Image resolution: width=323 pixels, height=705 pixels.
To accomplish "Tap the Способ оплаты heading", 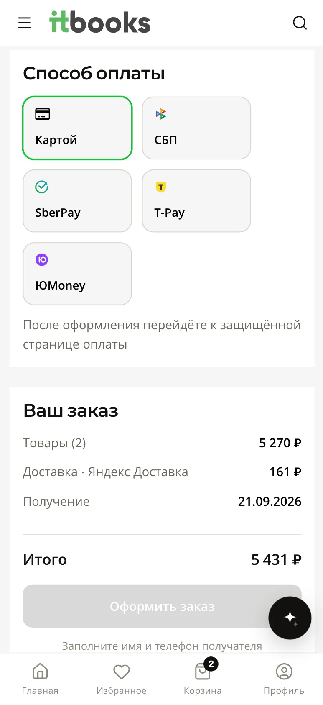I will coord(94,73).
